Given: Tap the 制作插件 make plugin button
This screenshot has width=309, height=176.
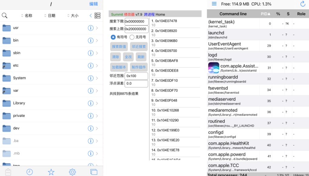Looking at the screenshot, I should click(x=139, y=67).
